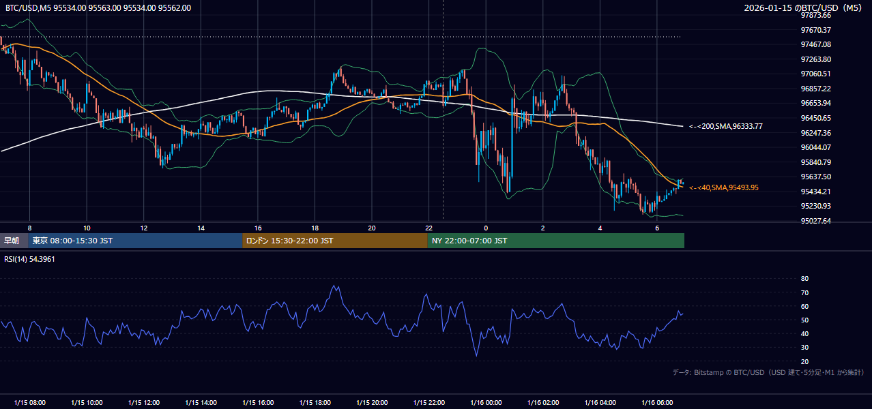Click price axis label 97467.08
The width and height of the screenshot is (872, 409).
pos(815,44)
